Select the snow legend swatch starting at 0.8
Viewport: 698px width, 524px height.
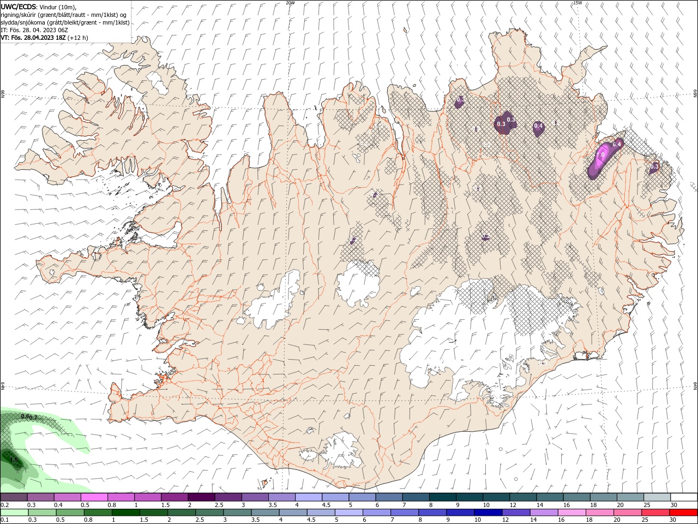(x=121, y=497)
